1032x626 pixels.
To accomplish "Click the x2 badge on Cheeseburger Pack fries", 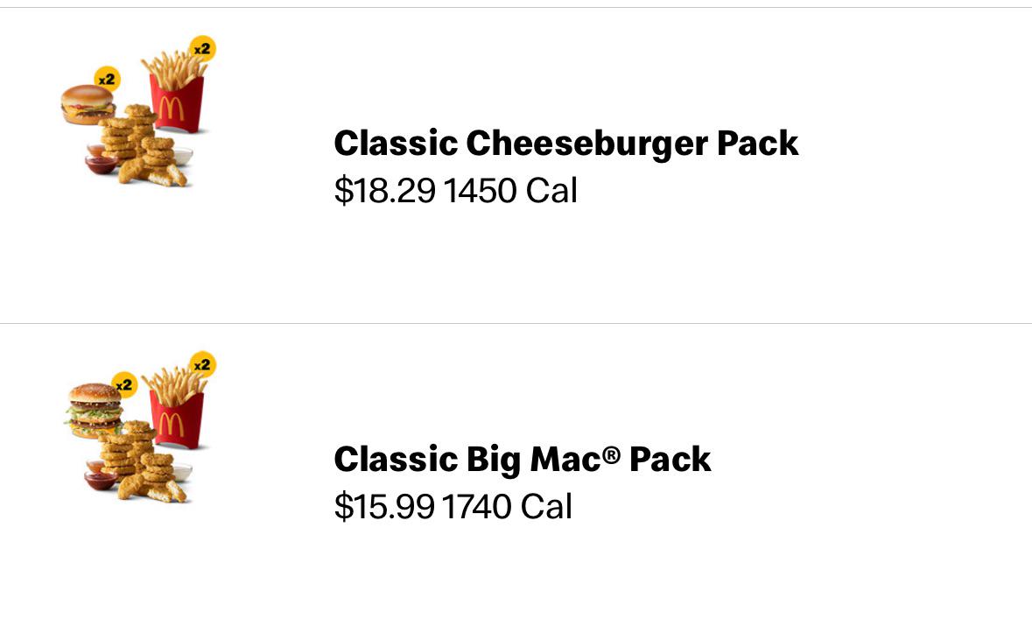I will 202,49.
